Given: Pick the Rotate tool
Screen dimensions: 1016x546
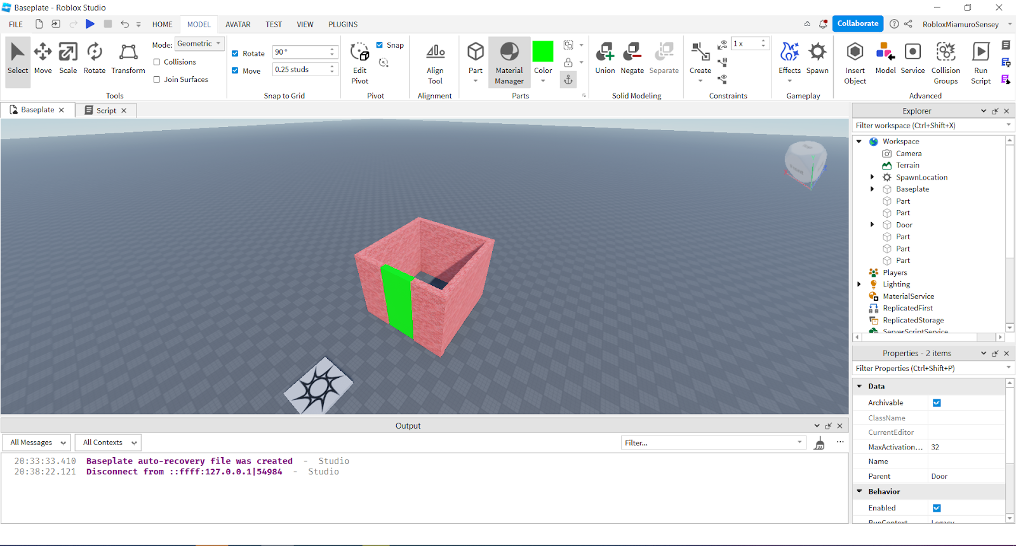Looking at the screenshot, I should (95, 58).
